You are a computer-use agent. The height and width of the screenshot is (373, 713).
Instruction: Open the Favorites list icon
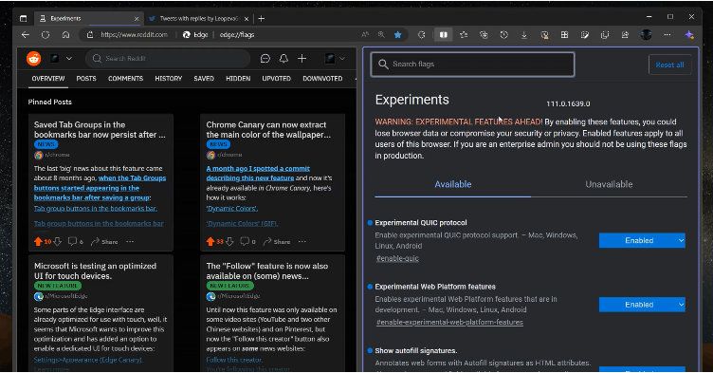[x=464, y=34]
